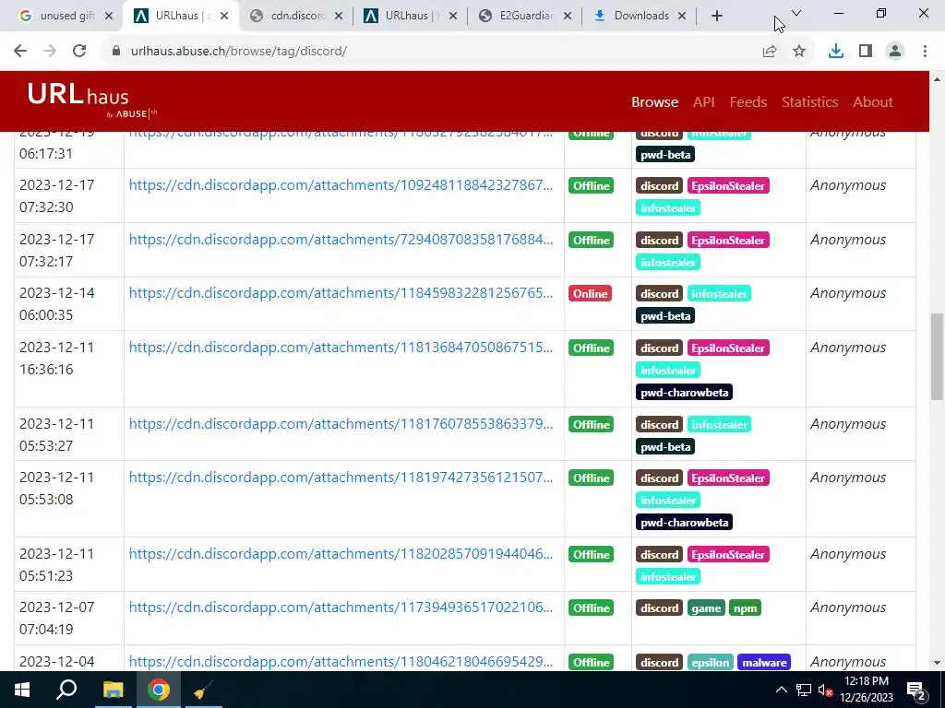Switch to the E2Guardian tab

524,17
